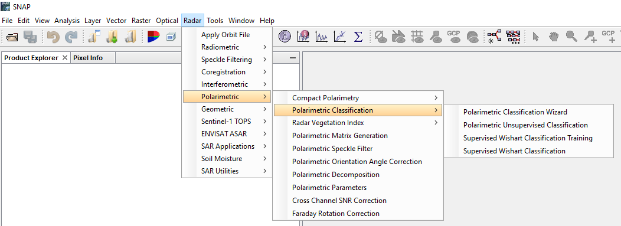
Task: Expand the SAR Applications submenu
Action: click(x=227, y=146)
